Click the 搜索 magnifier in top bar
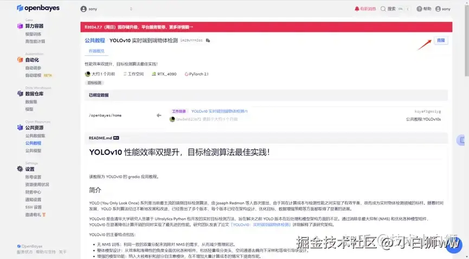Viewport: 469px width, 259px height. pos(383,9)
